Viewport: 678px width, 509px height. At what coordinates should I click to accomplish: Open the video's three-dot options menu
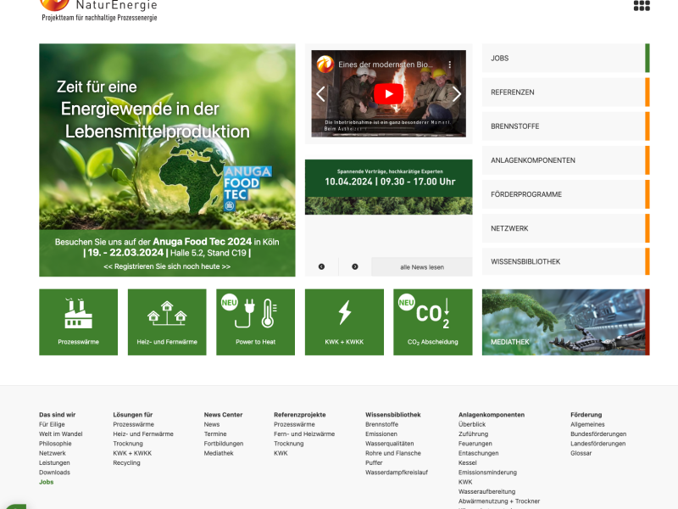tap(450, 64)
